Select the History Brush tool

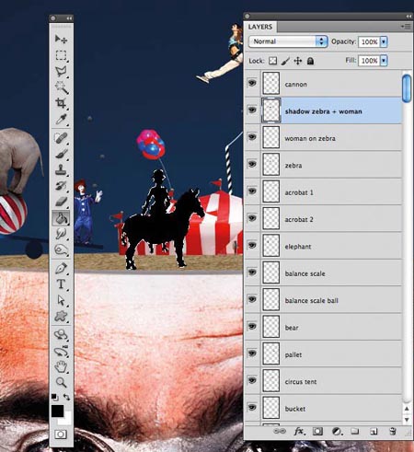pos(61,185)
